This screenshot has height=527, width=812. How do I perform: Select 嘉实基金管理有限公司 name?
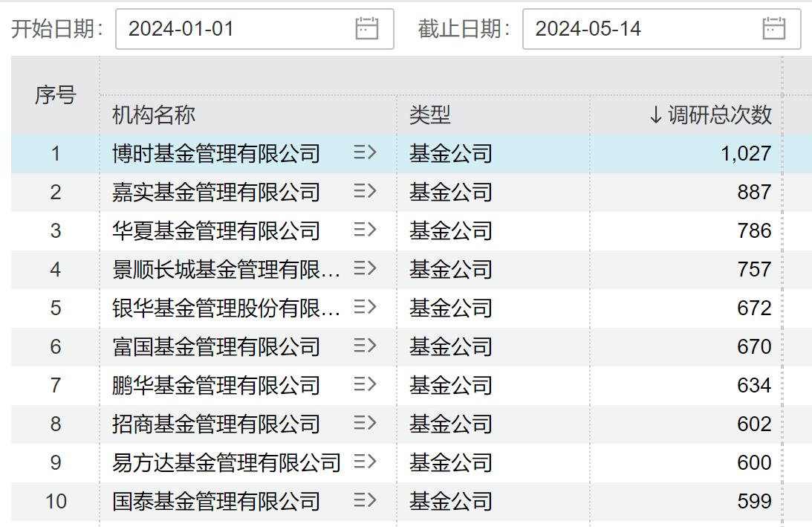[x=216, y=193]
